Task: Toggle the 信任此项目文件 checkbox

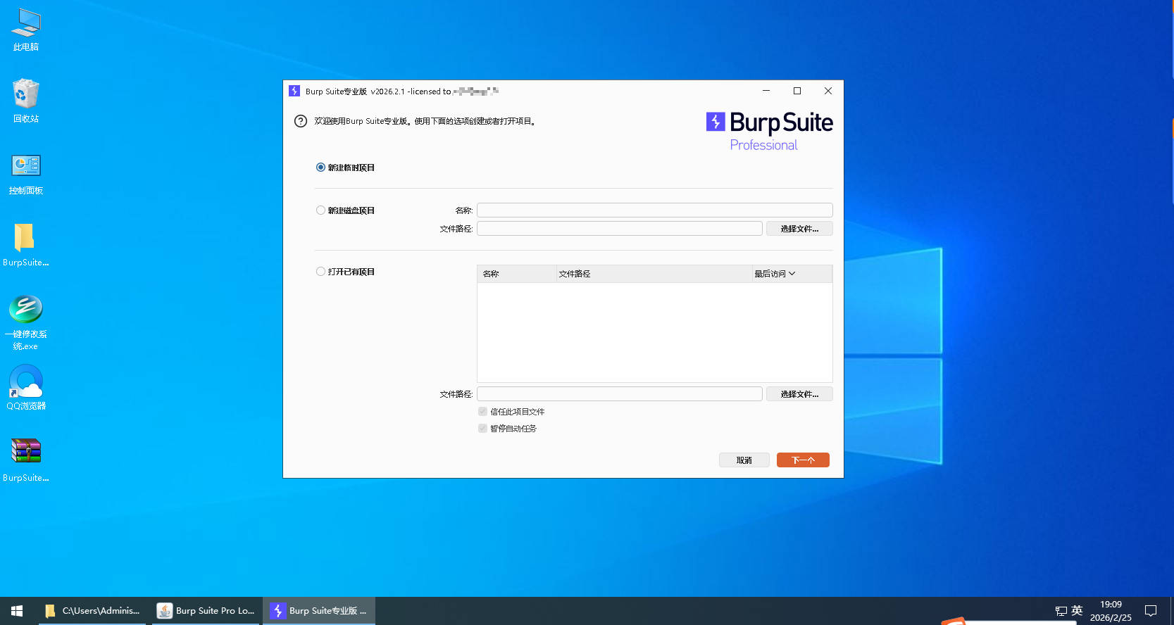Action: (482, 412)
